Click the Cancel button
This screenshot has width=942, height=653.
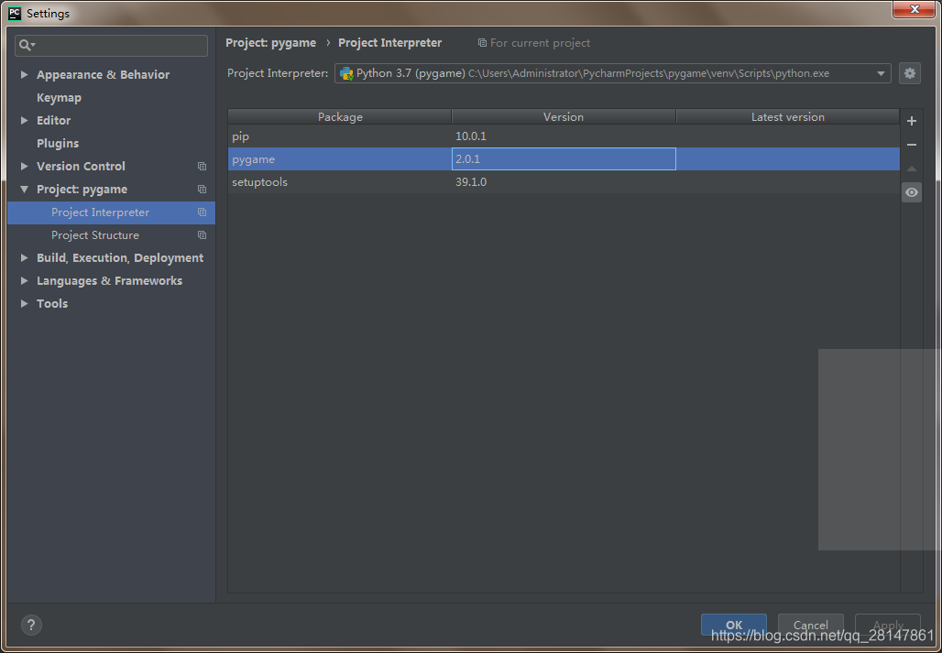pos(810,625)
